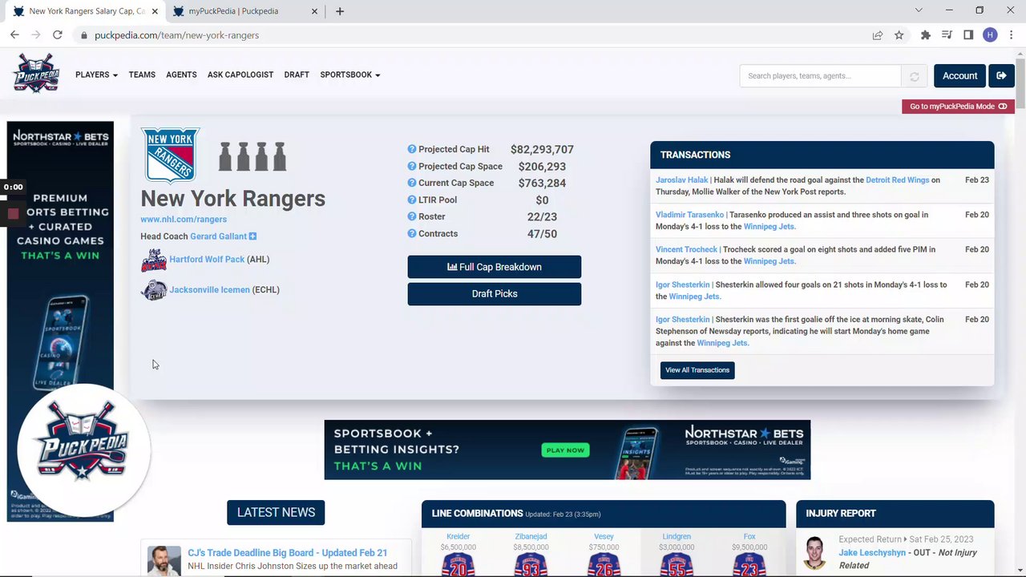Open Vladimir Tarasenko player link
The width and height of the screenshot is (1026, 577).
689,215
